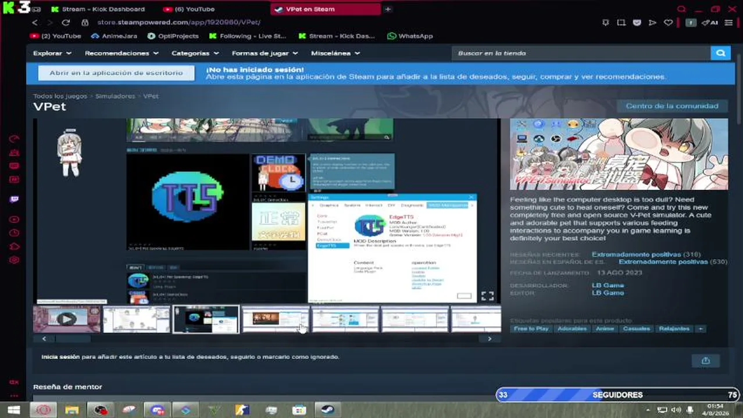Switch to the (6) YouTube tab

pyautogui.click(x=189, y=9)
